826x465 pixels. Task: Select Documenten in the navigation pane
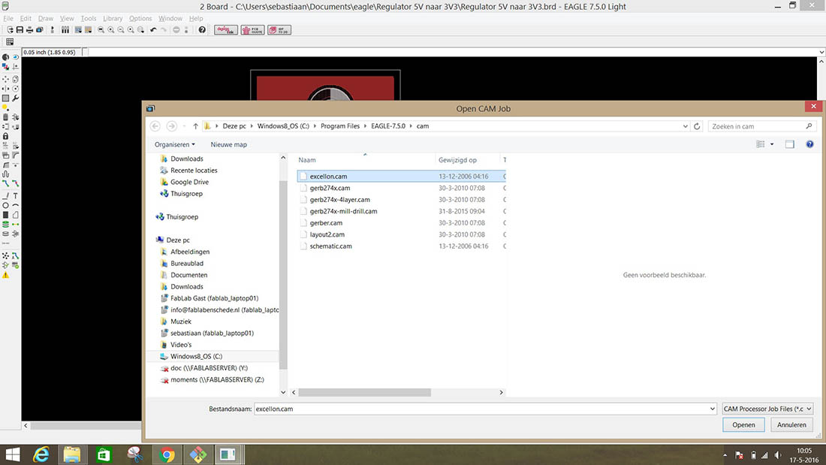(188, 275)
